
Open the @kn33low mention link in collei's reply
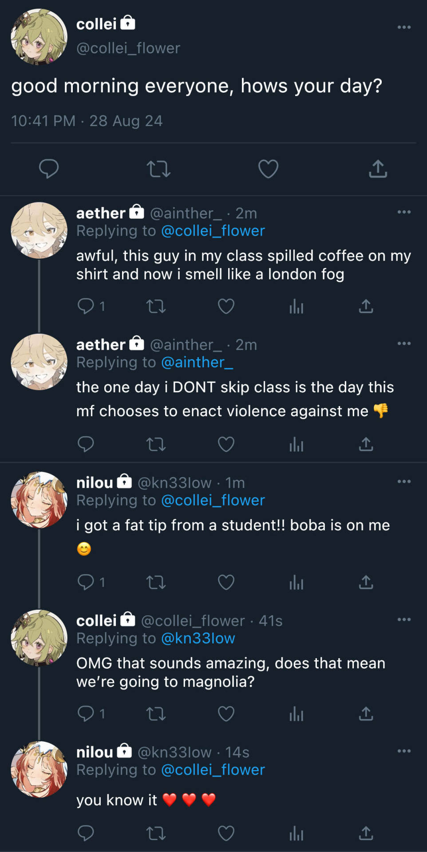pyautogui.click(x=198, y=638)
